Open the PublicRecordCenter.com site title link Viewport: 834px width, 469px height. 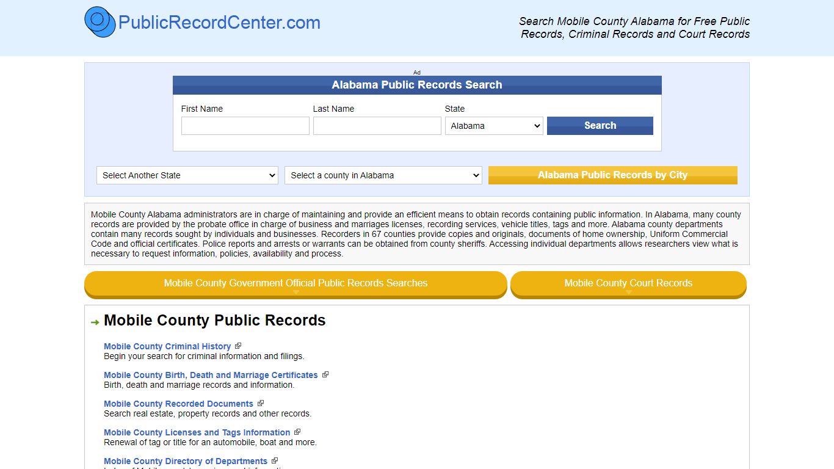[x=219, y=23]
